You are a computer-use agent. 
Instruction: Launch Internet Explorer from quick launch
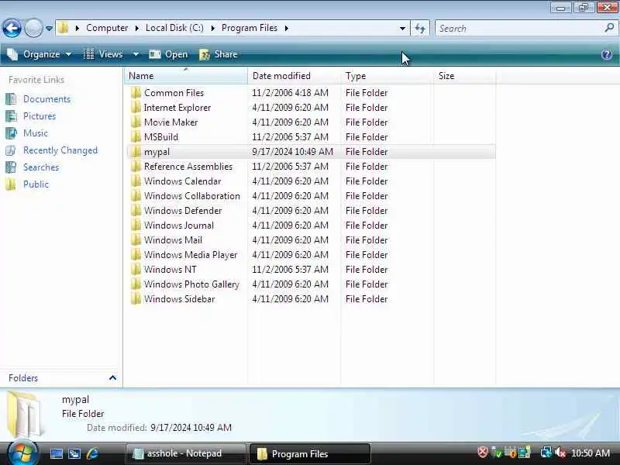pos(92,453)
